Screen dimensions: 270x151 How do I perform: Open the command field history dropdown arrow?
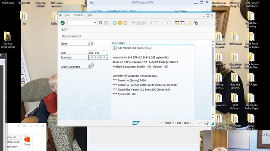(95, 23)
